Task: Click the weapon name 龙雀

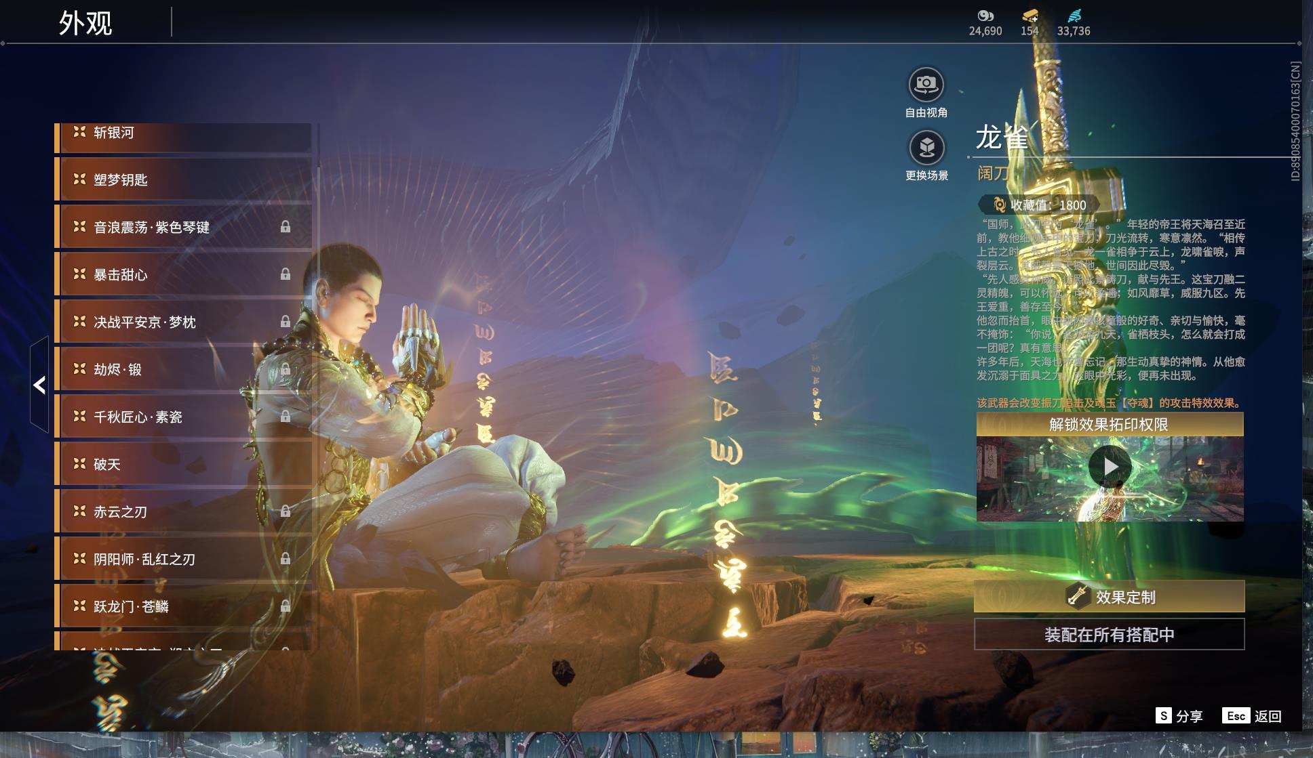Action: [1002, 138]
